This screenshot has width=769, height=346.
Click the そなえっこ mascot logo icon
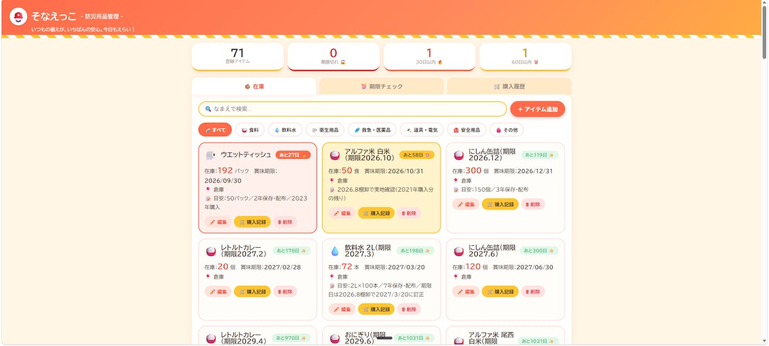[18, 16]
